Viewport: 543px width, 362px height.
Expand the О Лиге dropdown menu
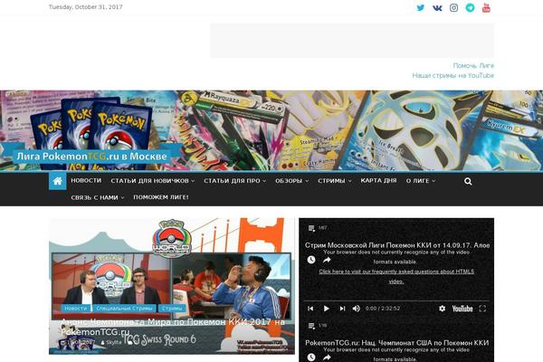pyautogui.click(x=421, y=181)
